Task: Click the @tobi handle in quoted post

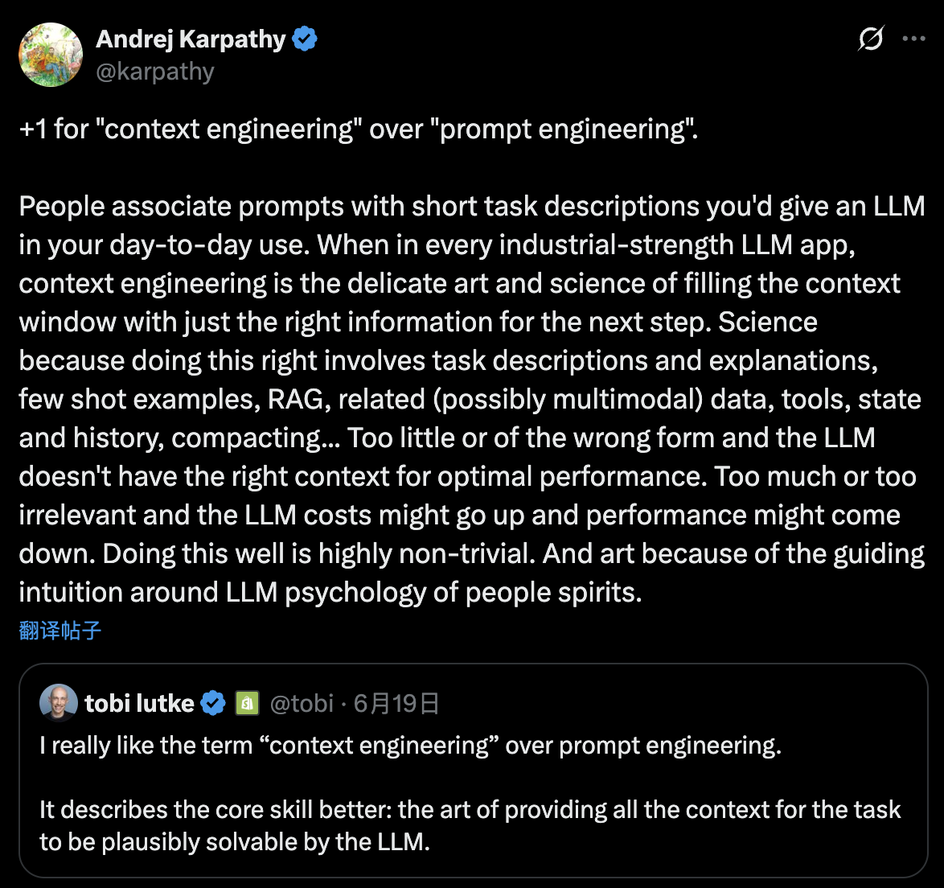Action: click(302, 704)
